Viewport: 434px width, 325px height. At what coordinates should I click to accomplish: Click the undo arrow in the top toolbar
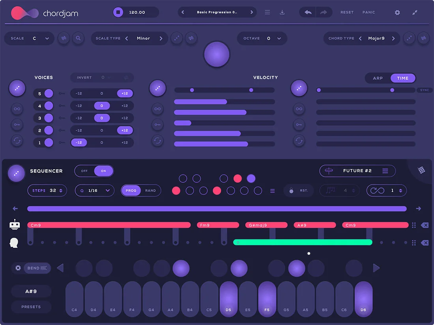point(307,12)
